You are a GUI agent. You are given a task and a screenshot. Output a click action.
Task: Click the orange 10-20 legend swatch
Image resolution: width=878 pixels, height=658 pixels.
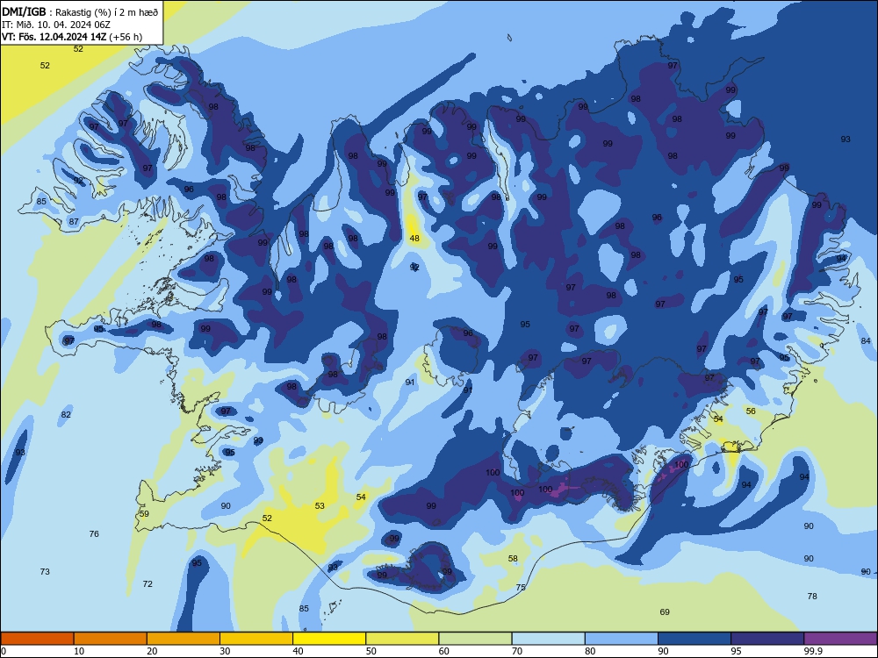click(x=111, y=639)
